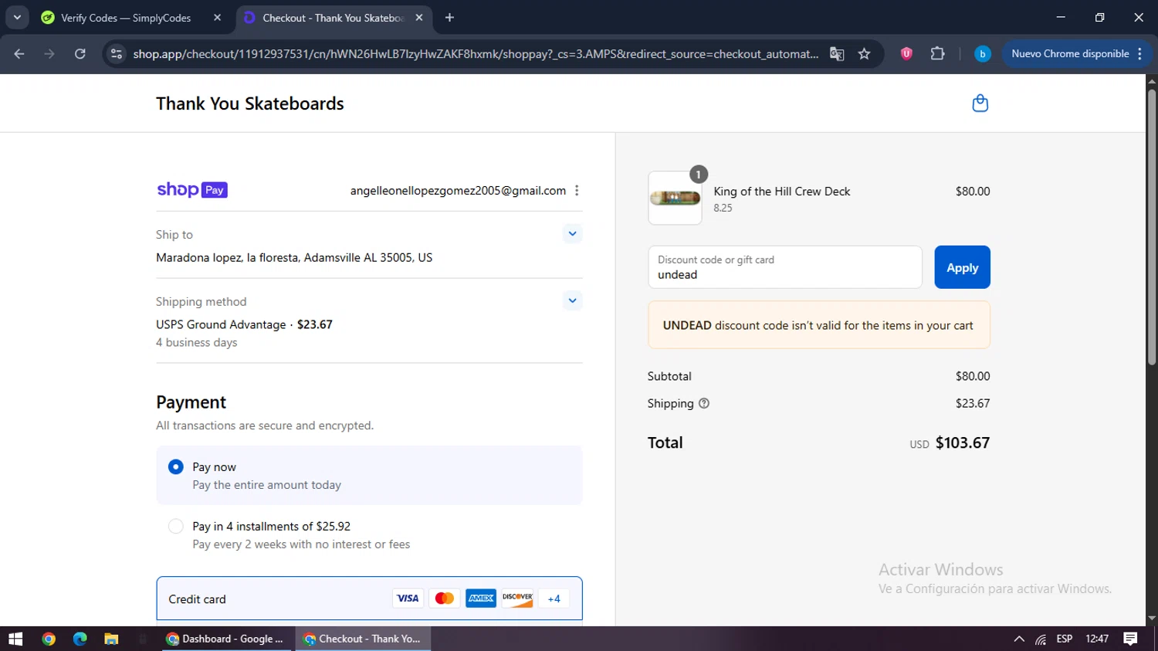Open the Thank You Skateboards store link
Screen dimensions: 1158x651
coord(250,103)
